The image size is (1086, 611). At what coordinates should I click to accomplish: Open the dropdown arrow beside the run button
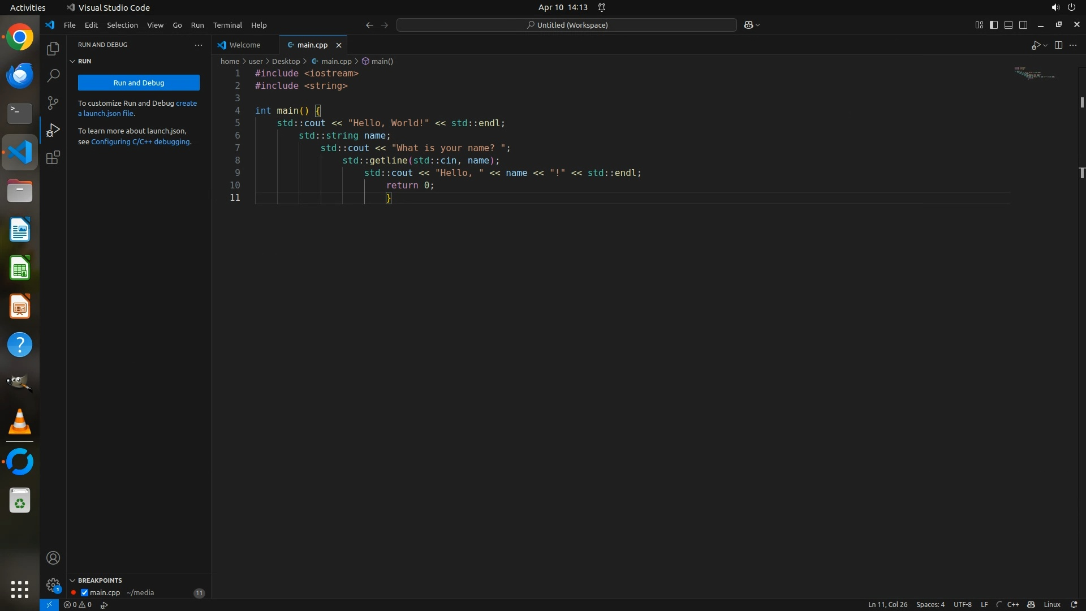[x=1045, y=45]
